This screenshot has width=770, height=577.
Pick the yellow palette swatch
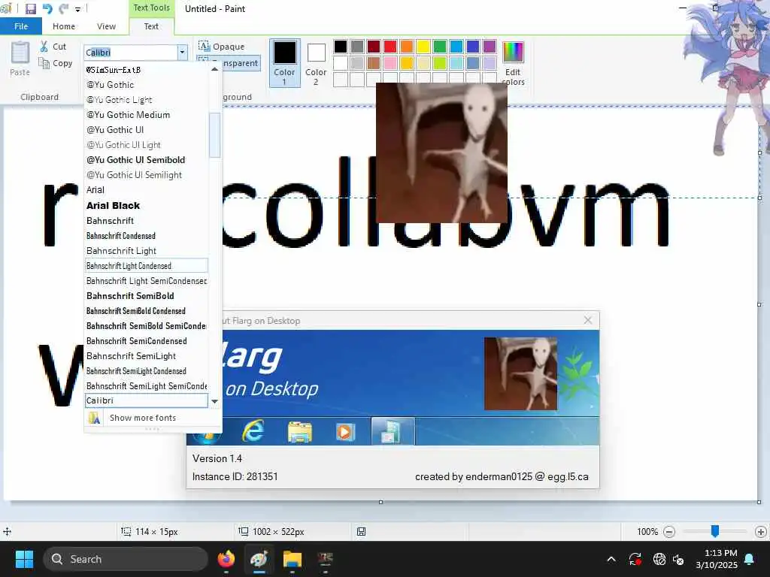pos(423,47)
